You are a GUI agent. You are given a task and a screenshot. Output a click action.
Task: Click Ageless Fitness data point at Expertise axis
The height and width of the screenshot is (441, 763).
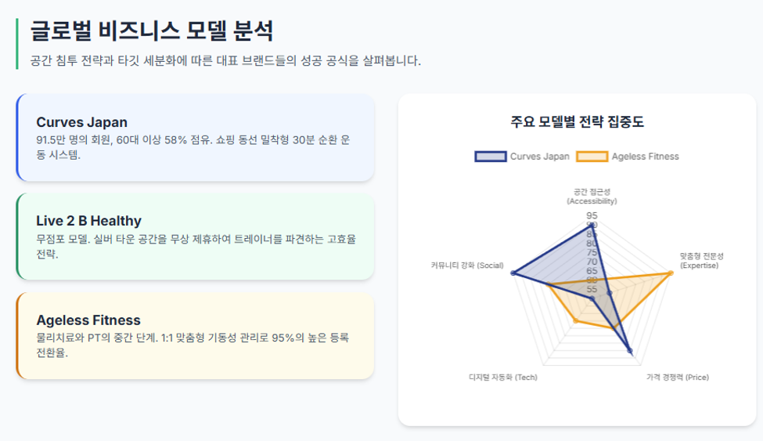[x=671, y=273]
